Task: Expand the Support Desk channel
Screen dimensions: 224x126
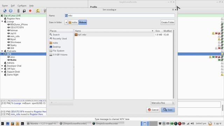Action: (2, 71)
